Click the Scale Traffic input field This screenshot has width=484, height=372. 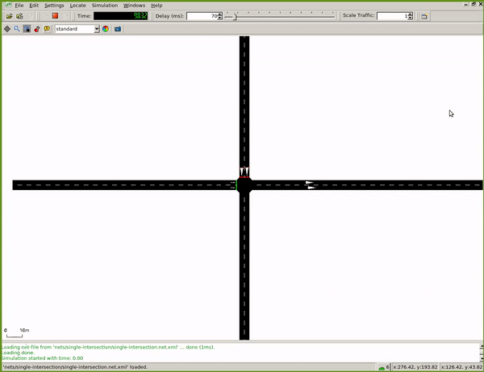coord(392,16)
